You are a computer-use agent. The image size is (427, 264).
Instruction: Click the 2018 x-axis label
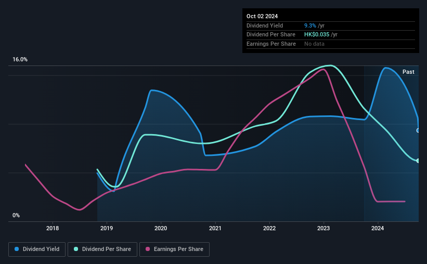point(53,228)
